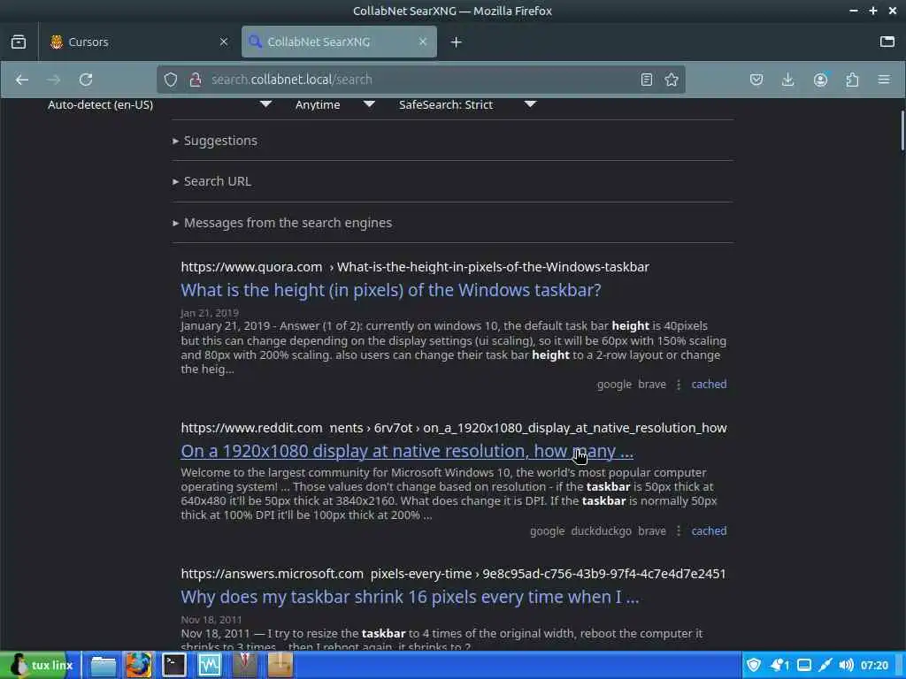Viewport: 906px width, 679px height.
Task: Open the downloads panel
Action: tap(788, 80)
